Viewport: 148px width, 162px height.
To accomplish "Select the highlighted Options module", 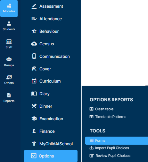I will tap(51, 156).
